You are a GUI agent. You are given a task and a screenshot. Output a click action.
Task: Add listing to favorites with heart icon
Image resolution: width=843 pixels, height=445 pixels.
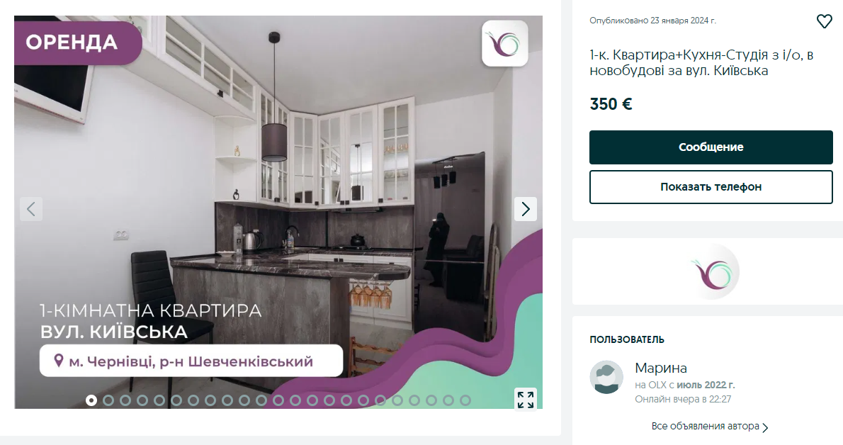(824, 21)
